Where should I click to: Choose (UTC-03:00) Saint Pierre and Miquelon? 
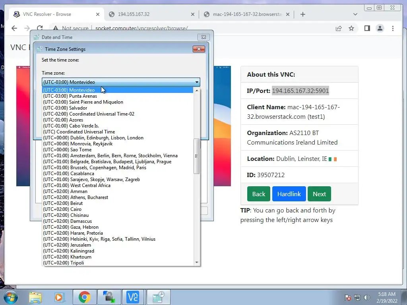coord(118,102)
